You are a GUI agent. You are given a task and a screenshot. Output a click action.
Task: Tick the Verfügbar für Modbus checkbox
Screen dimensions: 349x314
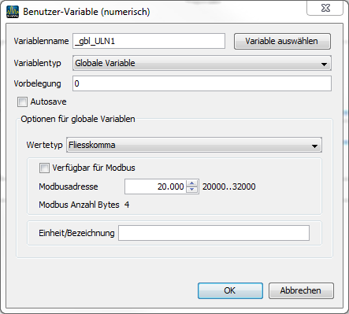pyautogui.click(x=44, y=168)
